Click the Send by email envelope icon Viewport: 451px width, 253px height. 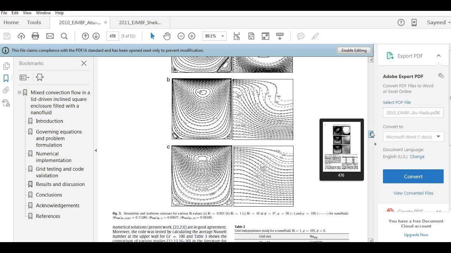(x=50, y=36)
